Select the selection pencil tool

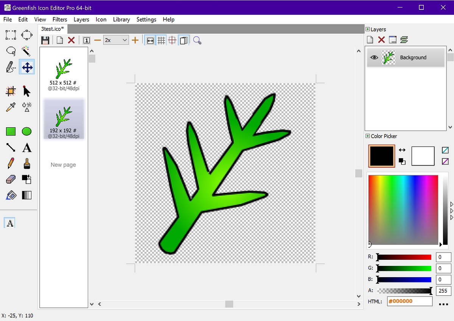click(11, 67)
